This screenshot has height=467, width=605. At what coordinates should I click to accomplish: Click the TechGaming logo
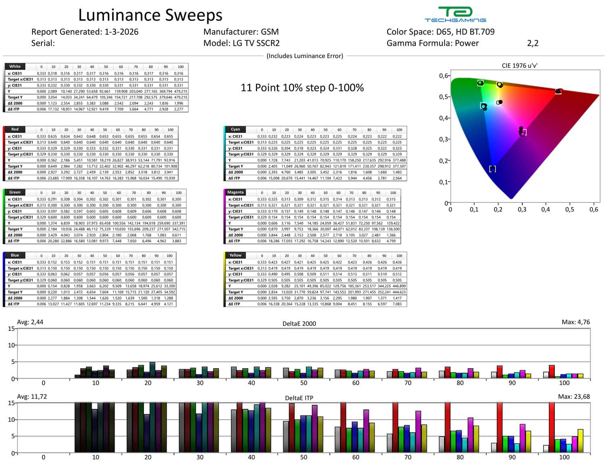[x=455, y=15]
